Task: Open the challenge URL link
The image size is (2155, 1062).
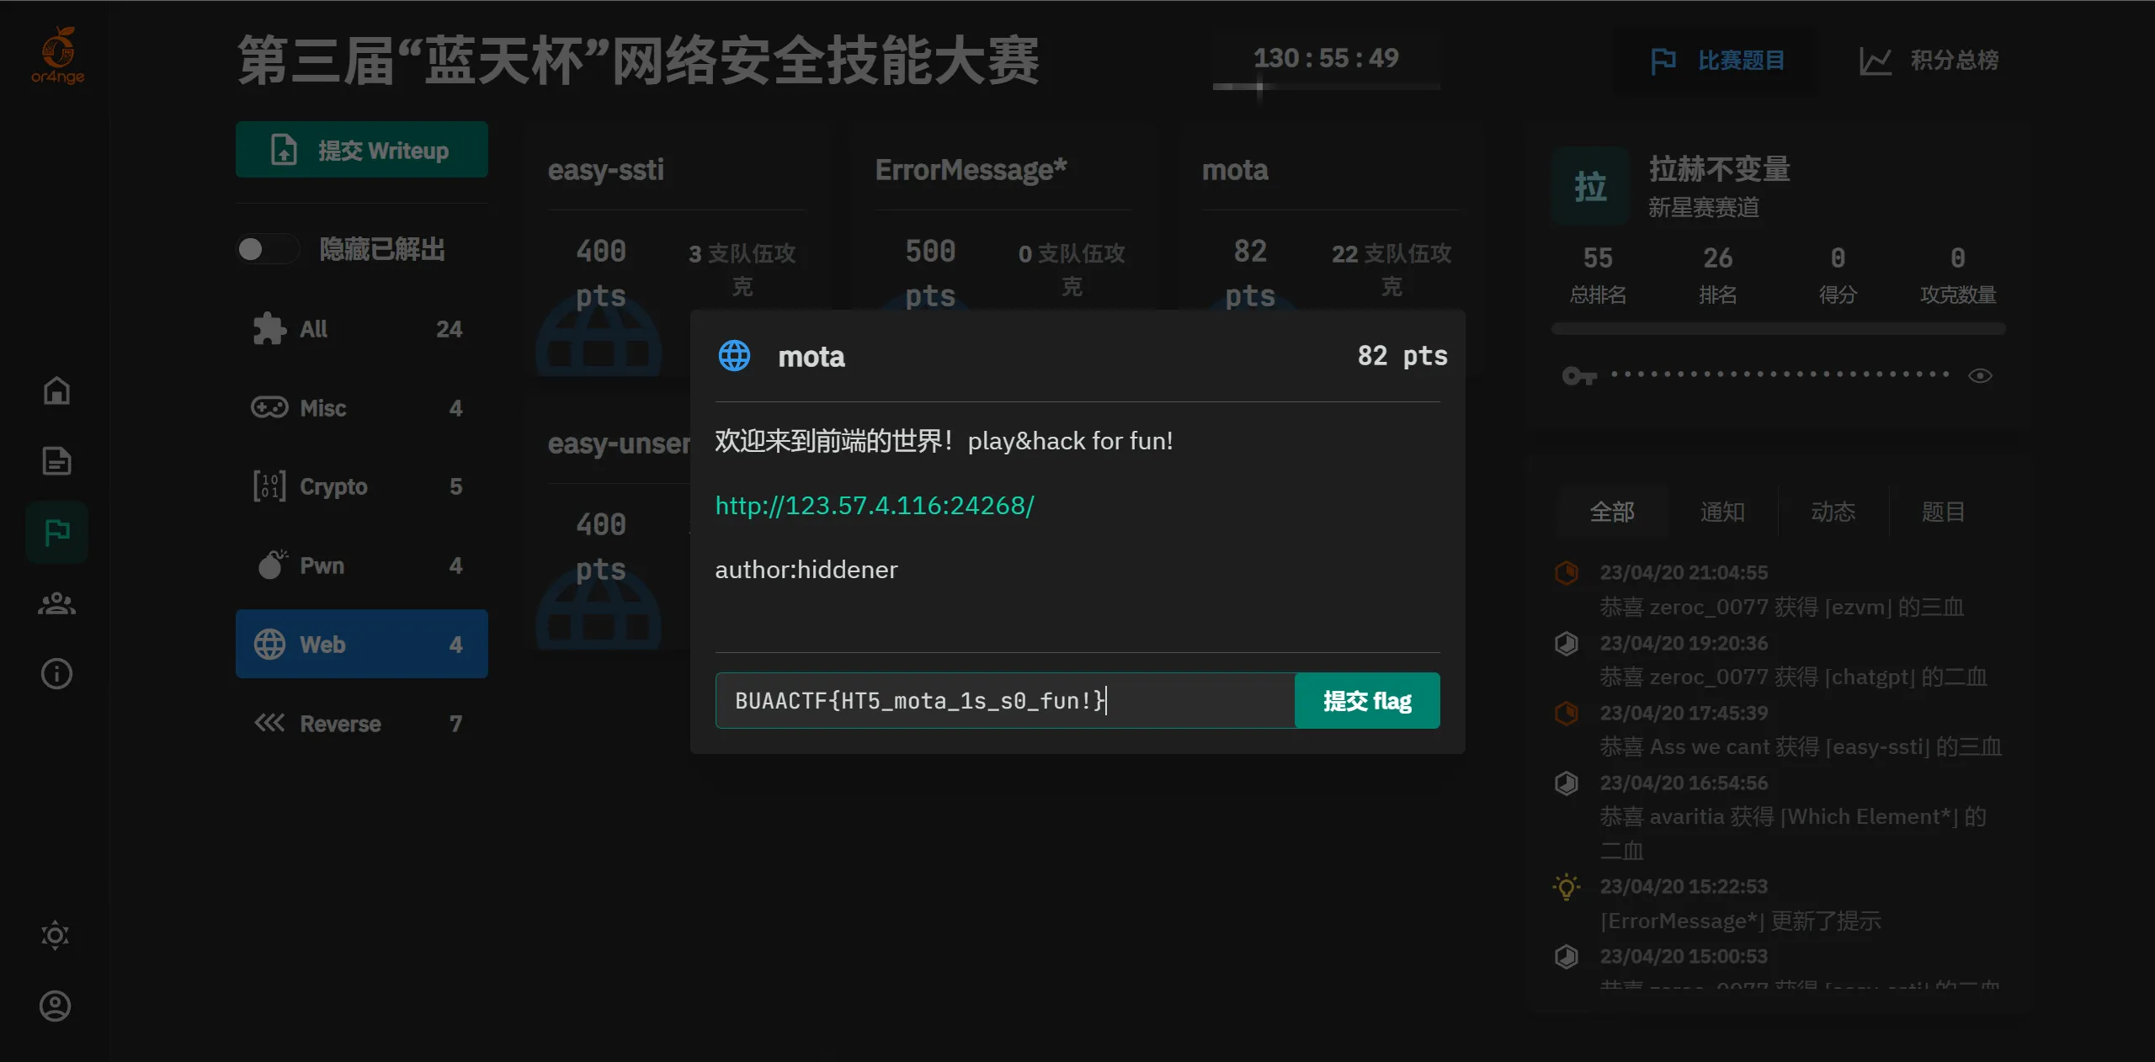Action: [x=874, y=505]
